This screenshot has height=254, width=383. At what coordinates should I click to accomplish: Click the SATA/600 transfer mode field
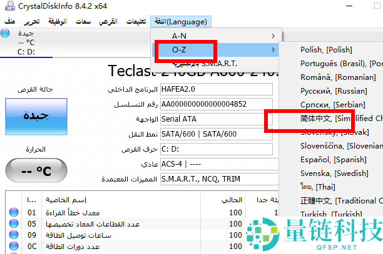tap(217, 134)
